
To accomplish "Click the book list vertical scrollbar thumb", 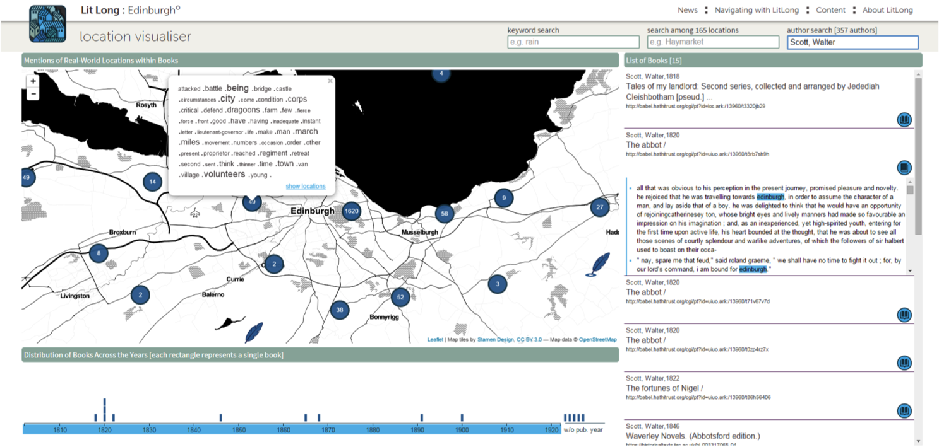I will [x=918, y=157].
